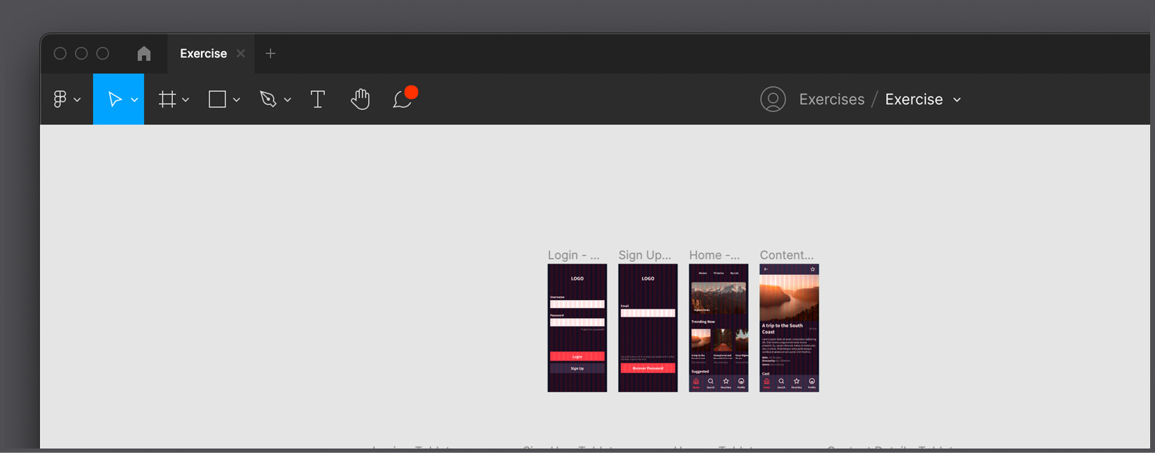Click the Search nav icon in Home frame
The image size is (1155, 453).
coord(710,383)
